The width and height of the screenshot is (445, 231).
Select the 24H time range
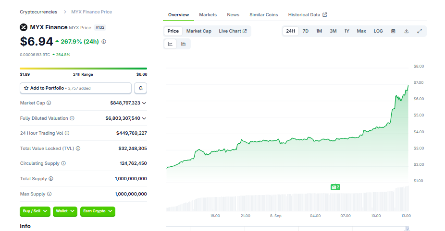click(x=290, y=31)
